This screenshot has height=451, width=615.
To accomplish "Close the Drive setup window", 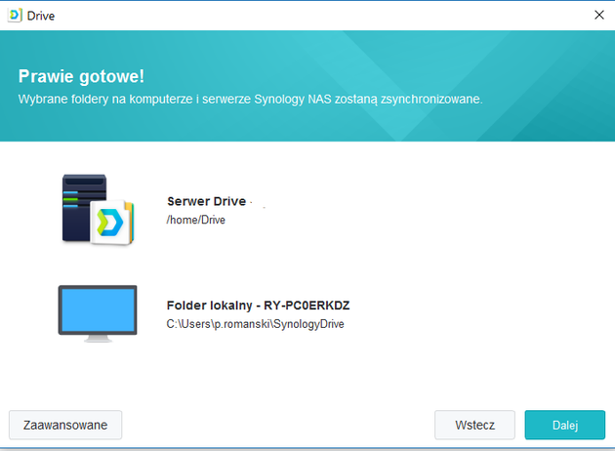I will point(599,15).
